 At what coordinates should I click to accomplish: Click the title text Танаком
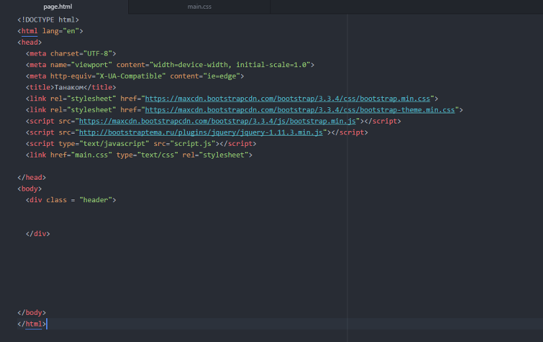(x=69, y=88)
